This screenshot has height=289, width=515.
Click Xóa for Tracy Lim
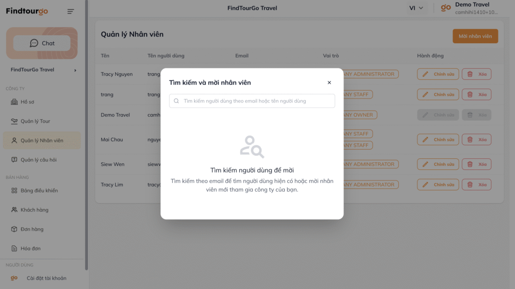(476, 184)
